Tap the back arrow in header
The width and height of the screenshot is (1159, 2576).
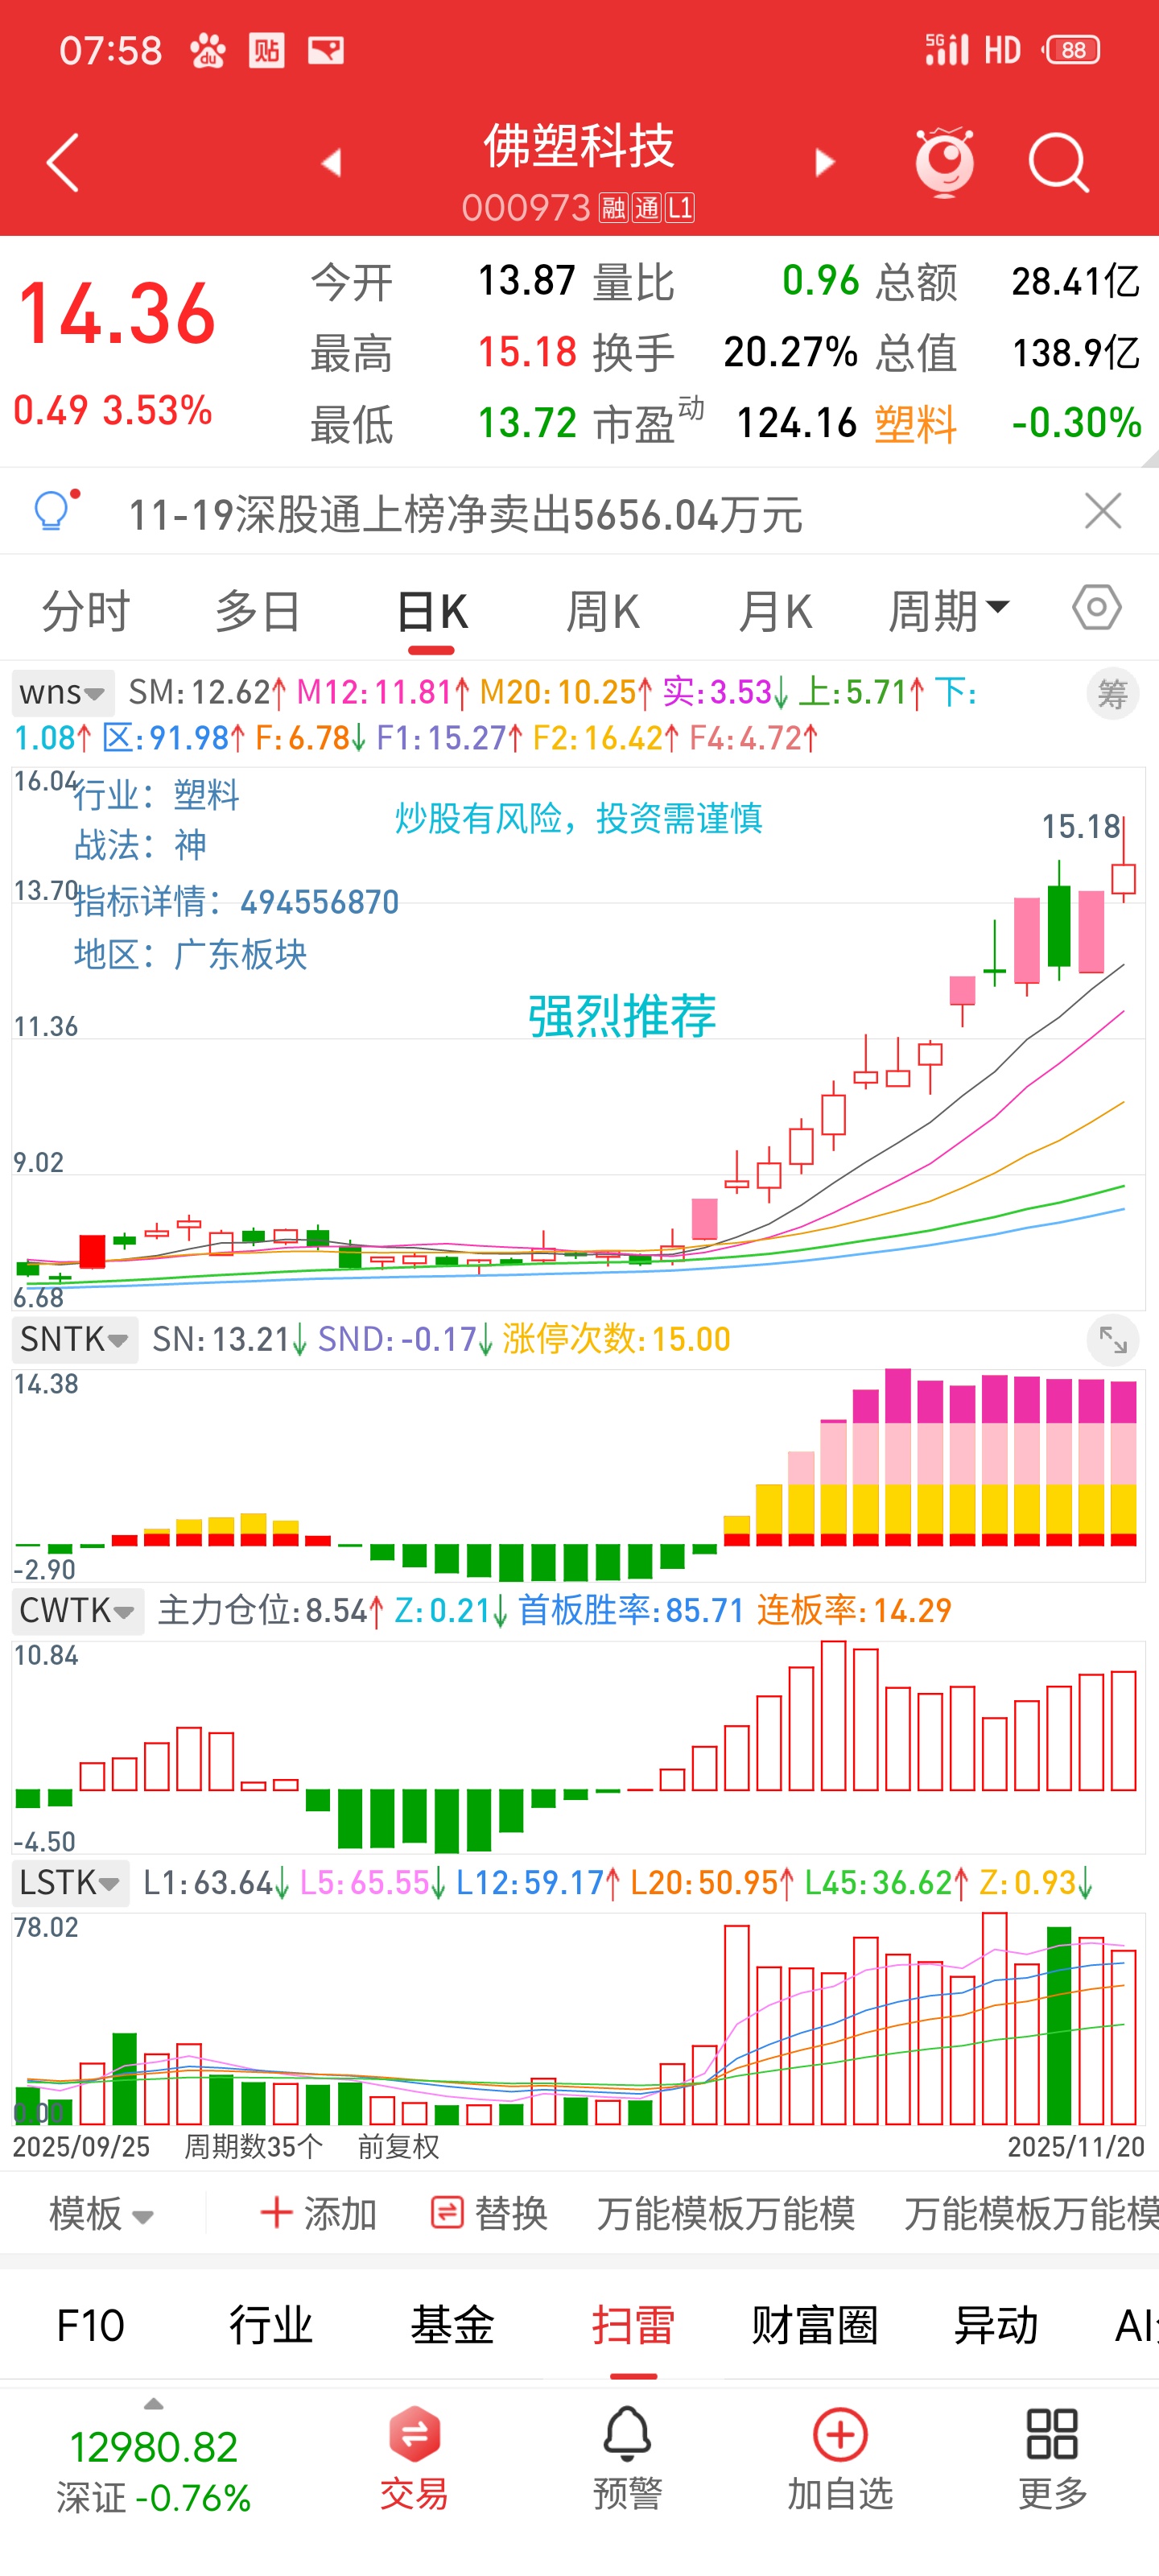point(62,162)
